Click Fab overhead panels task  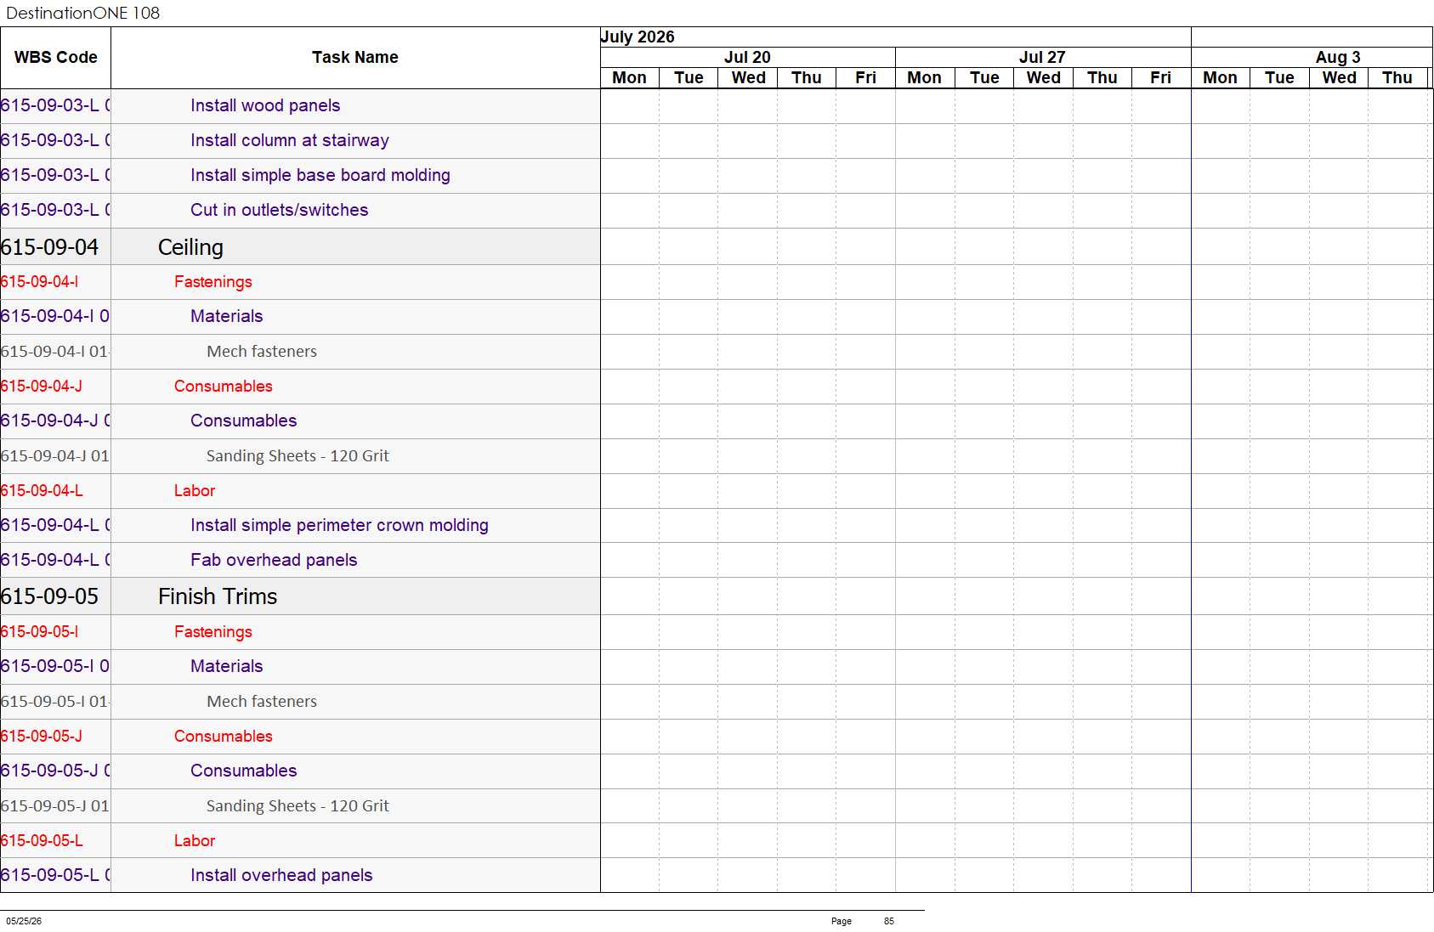[274, 560]
